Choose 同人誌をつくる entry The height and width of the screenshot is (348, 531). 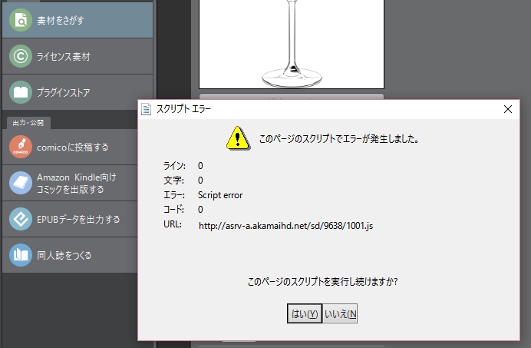click(x=70, y=255)
